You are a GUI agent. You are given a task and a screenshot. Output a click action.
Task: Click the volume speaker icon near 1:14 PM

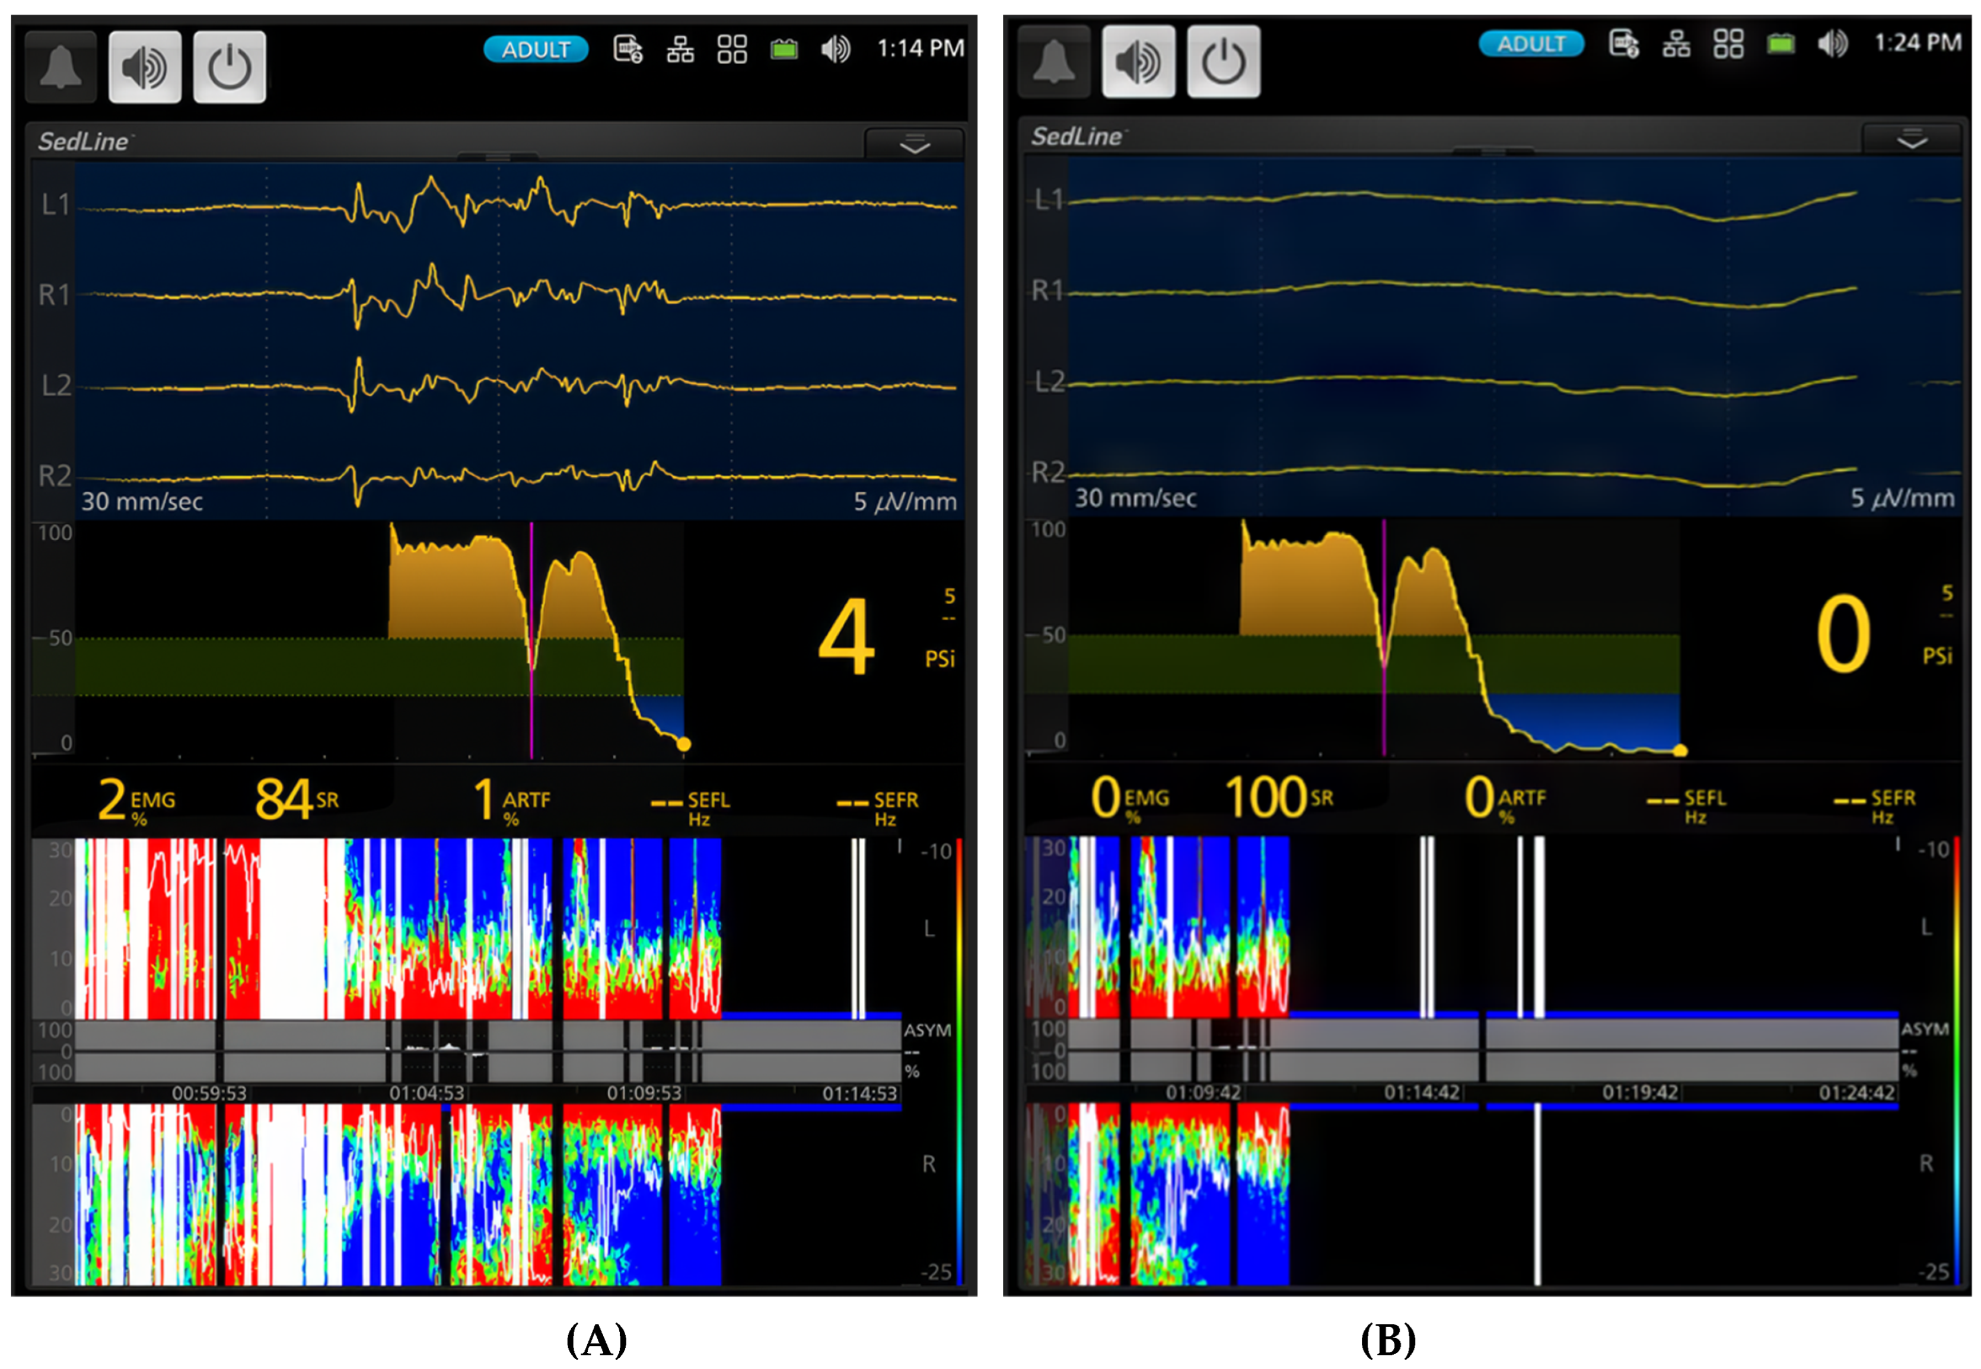(835, 49)
